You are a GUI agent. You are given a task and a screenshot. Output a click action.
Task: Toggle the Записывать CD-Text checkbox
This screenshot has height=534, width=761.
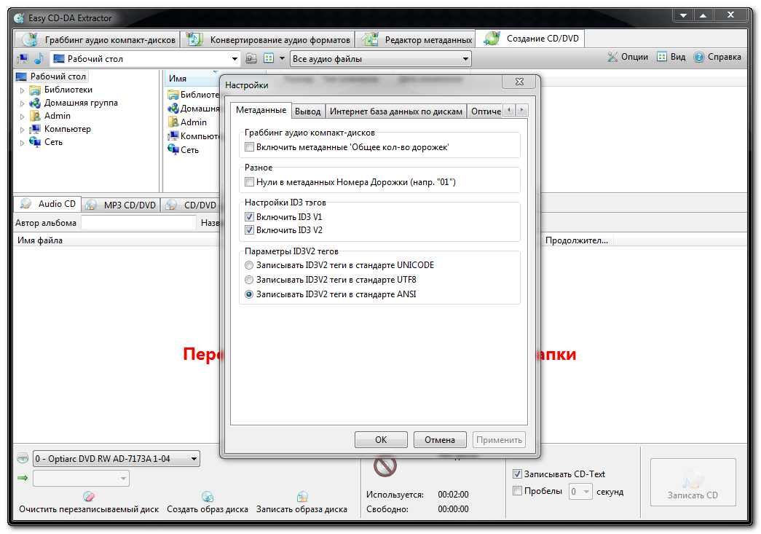coord(518,474)
